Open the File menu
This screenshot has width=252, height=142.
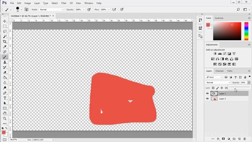pos(12,3)
